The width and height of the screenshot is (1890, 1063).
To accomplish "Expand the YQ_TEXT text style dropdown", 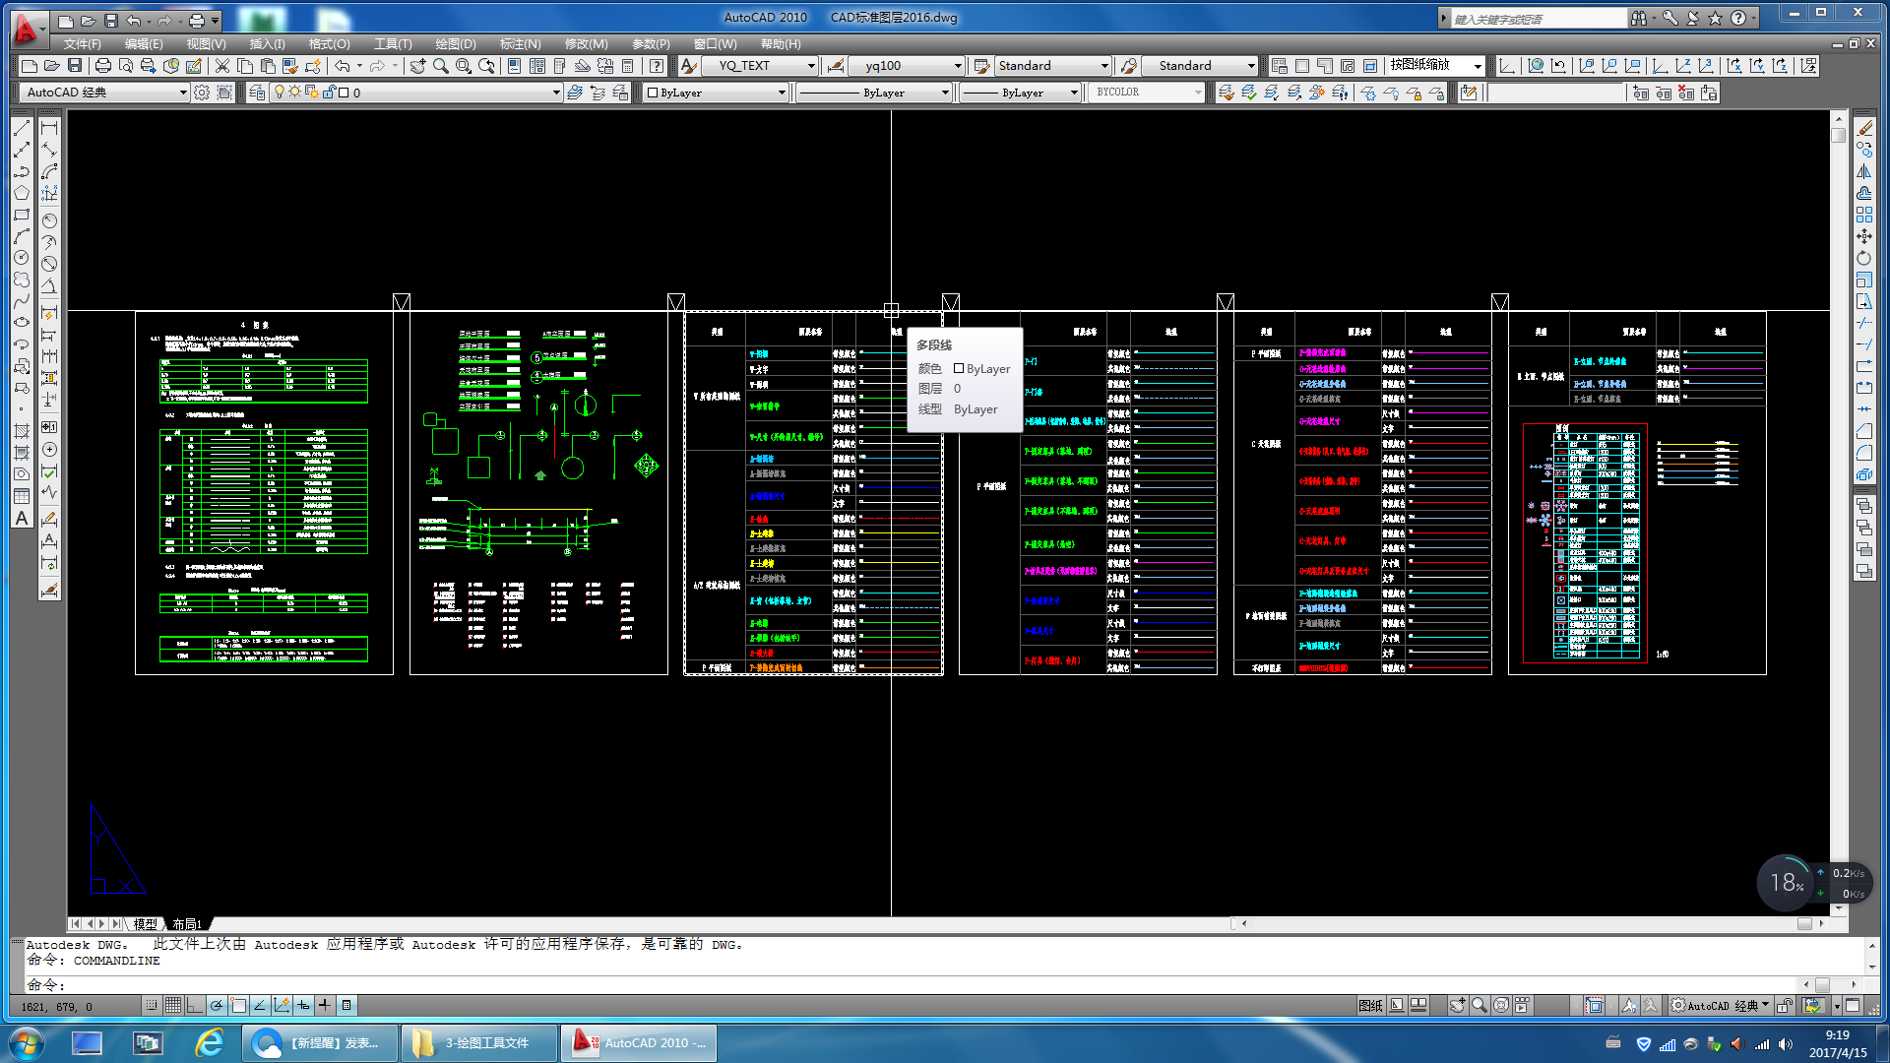I will (x=811, y=66).
